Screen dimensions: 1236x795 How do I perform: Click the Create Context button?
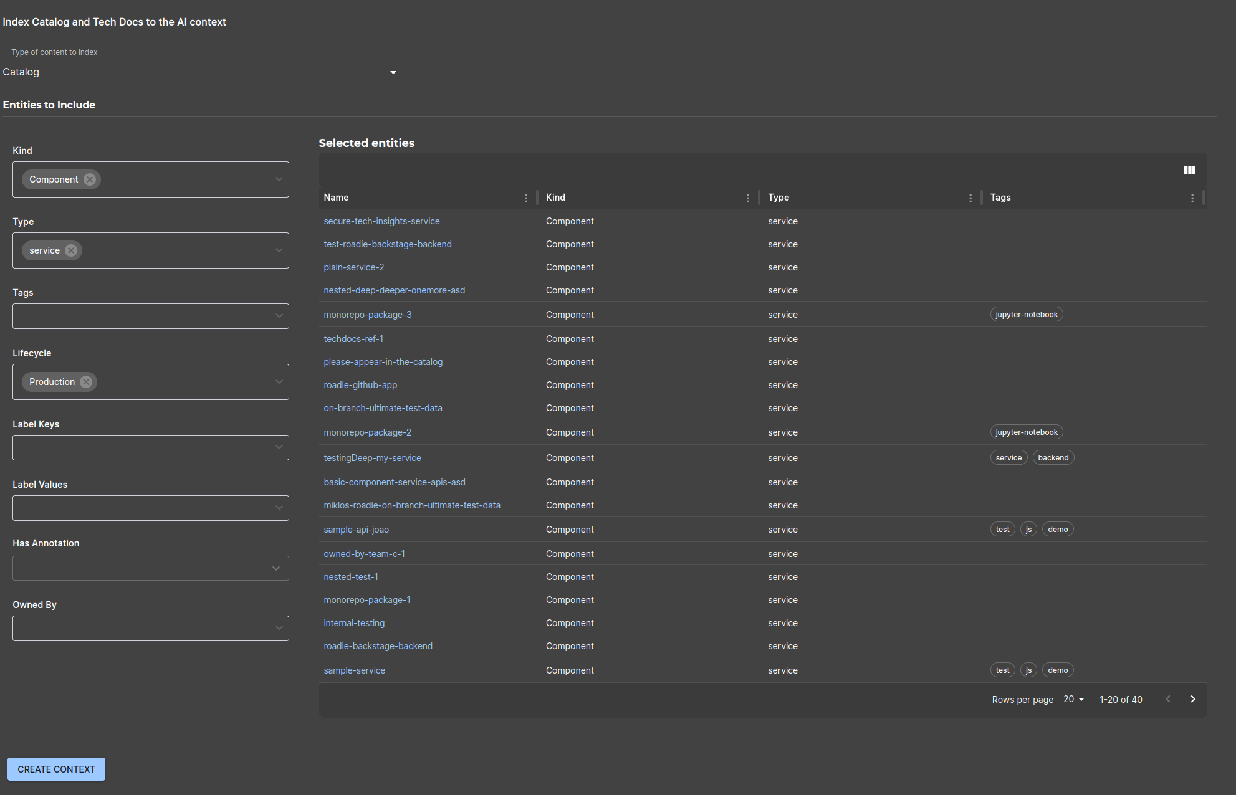[56, 769]
